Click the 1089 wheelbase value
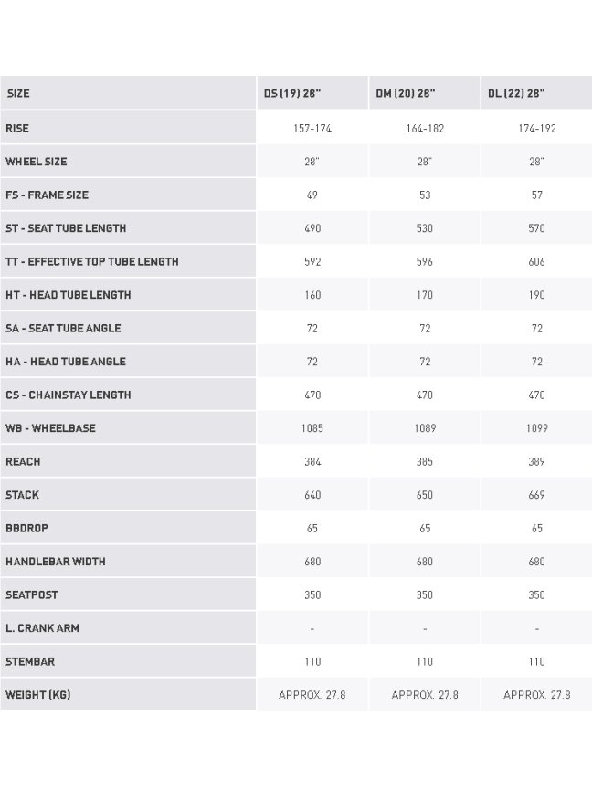 425,428
